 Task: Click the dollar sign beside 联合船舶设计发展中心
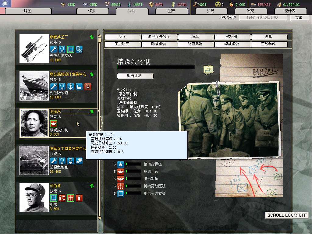pos(92,74)
